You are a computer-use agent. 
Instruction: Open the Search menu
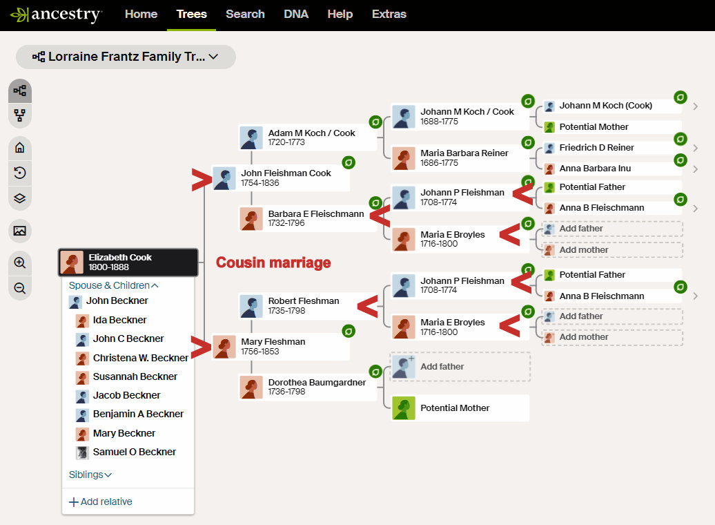pyautogui.click(x=245, y=15)
